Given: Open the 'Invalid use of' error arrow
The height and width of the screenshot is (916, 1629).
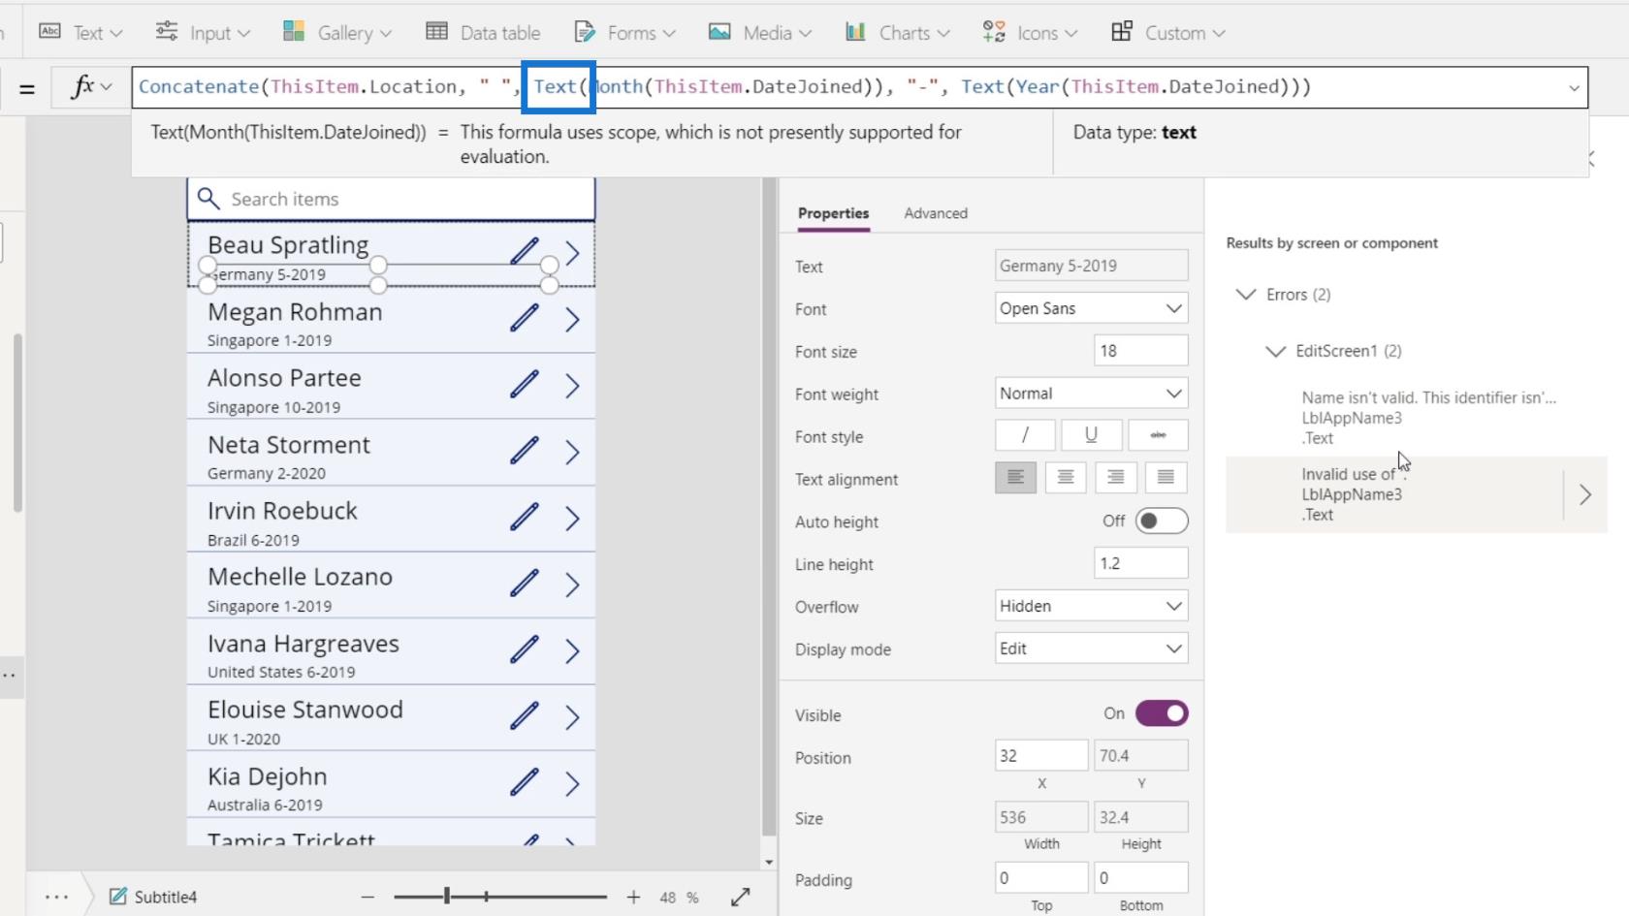Looking at the screenshot, I should pos(1584,495).
